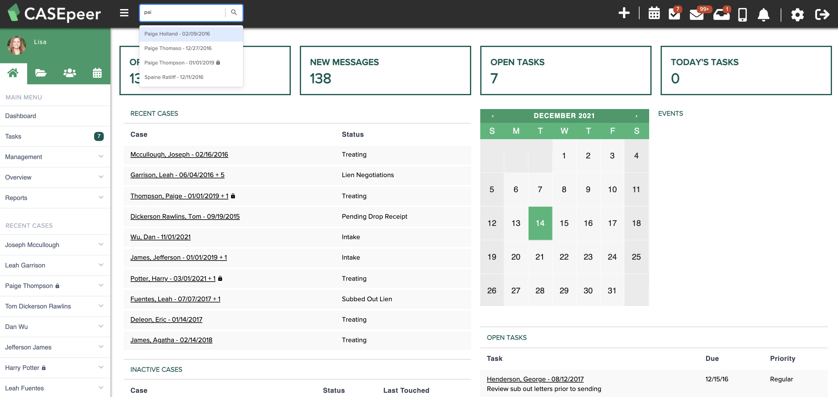Open the Thompson, Paige case link

click(x=179, y=195)
